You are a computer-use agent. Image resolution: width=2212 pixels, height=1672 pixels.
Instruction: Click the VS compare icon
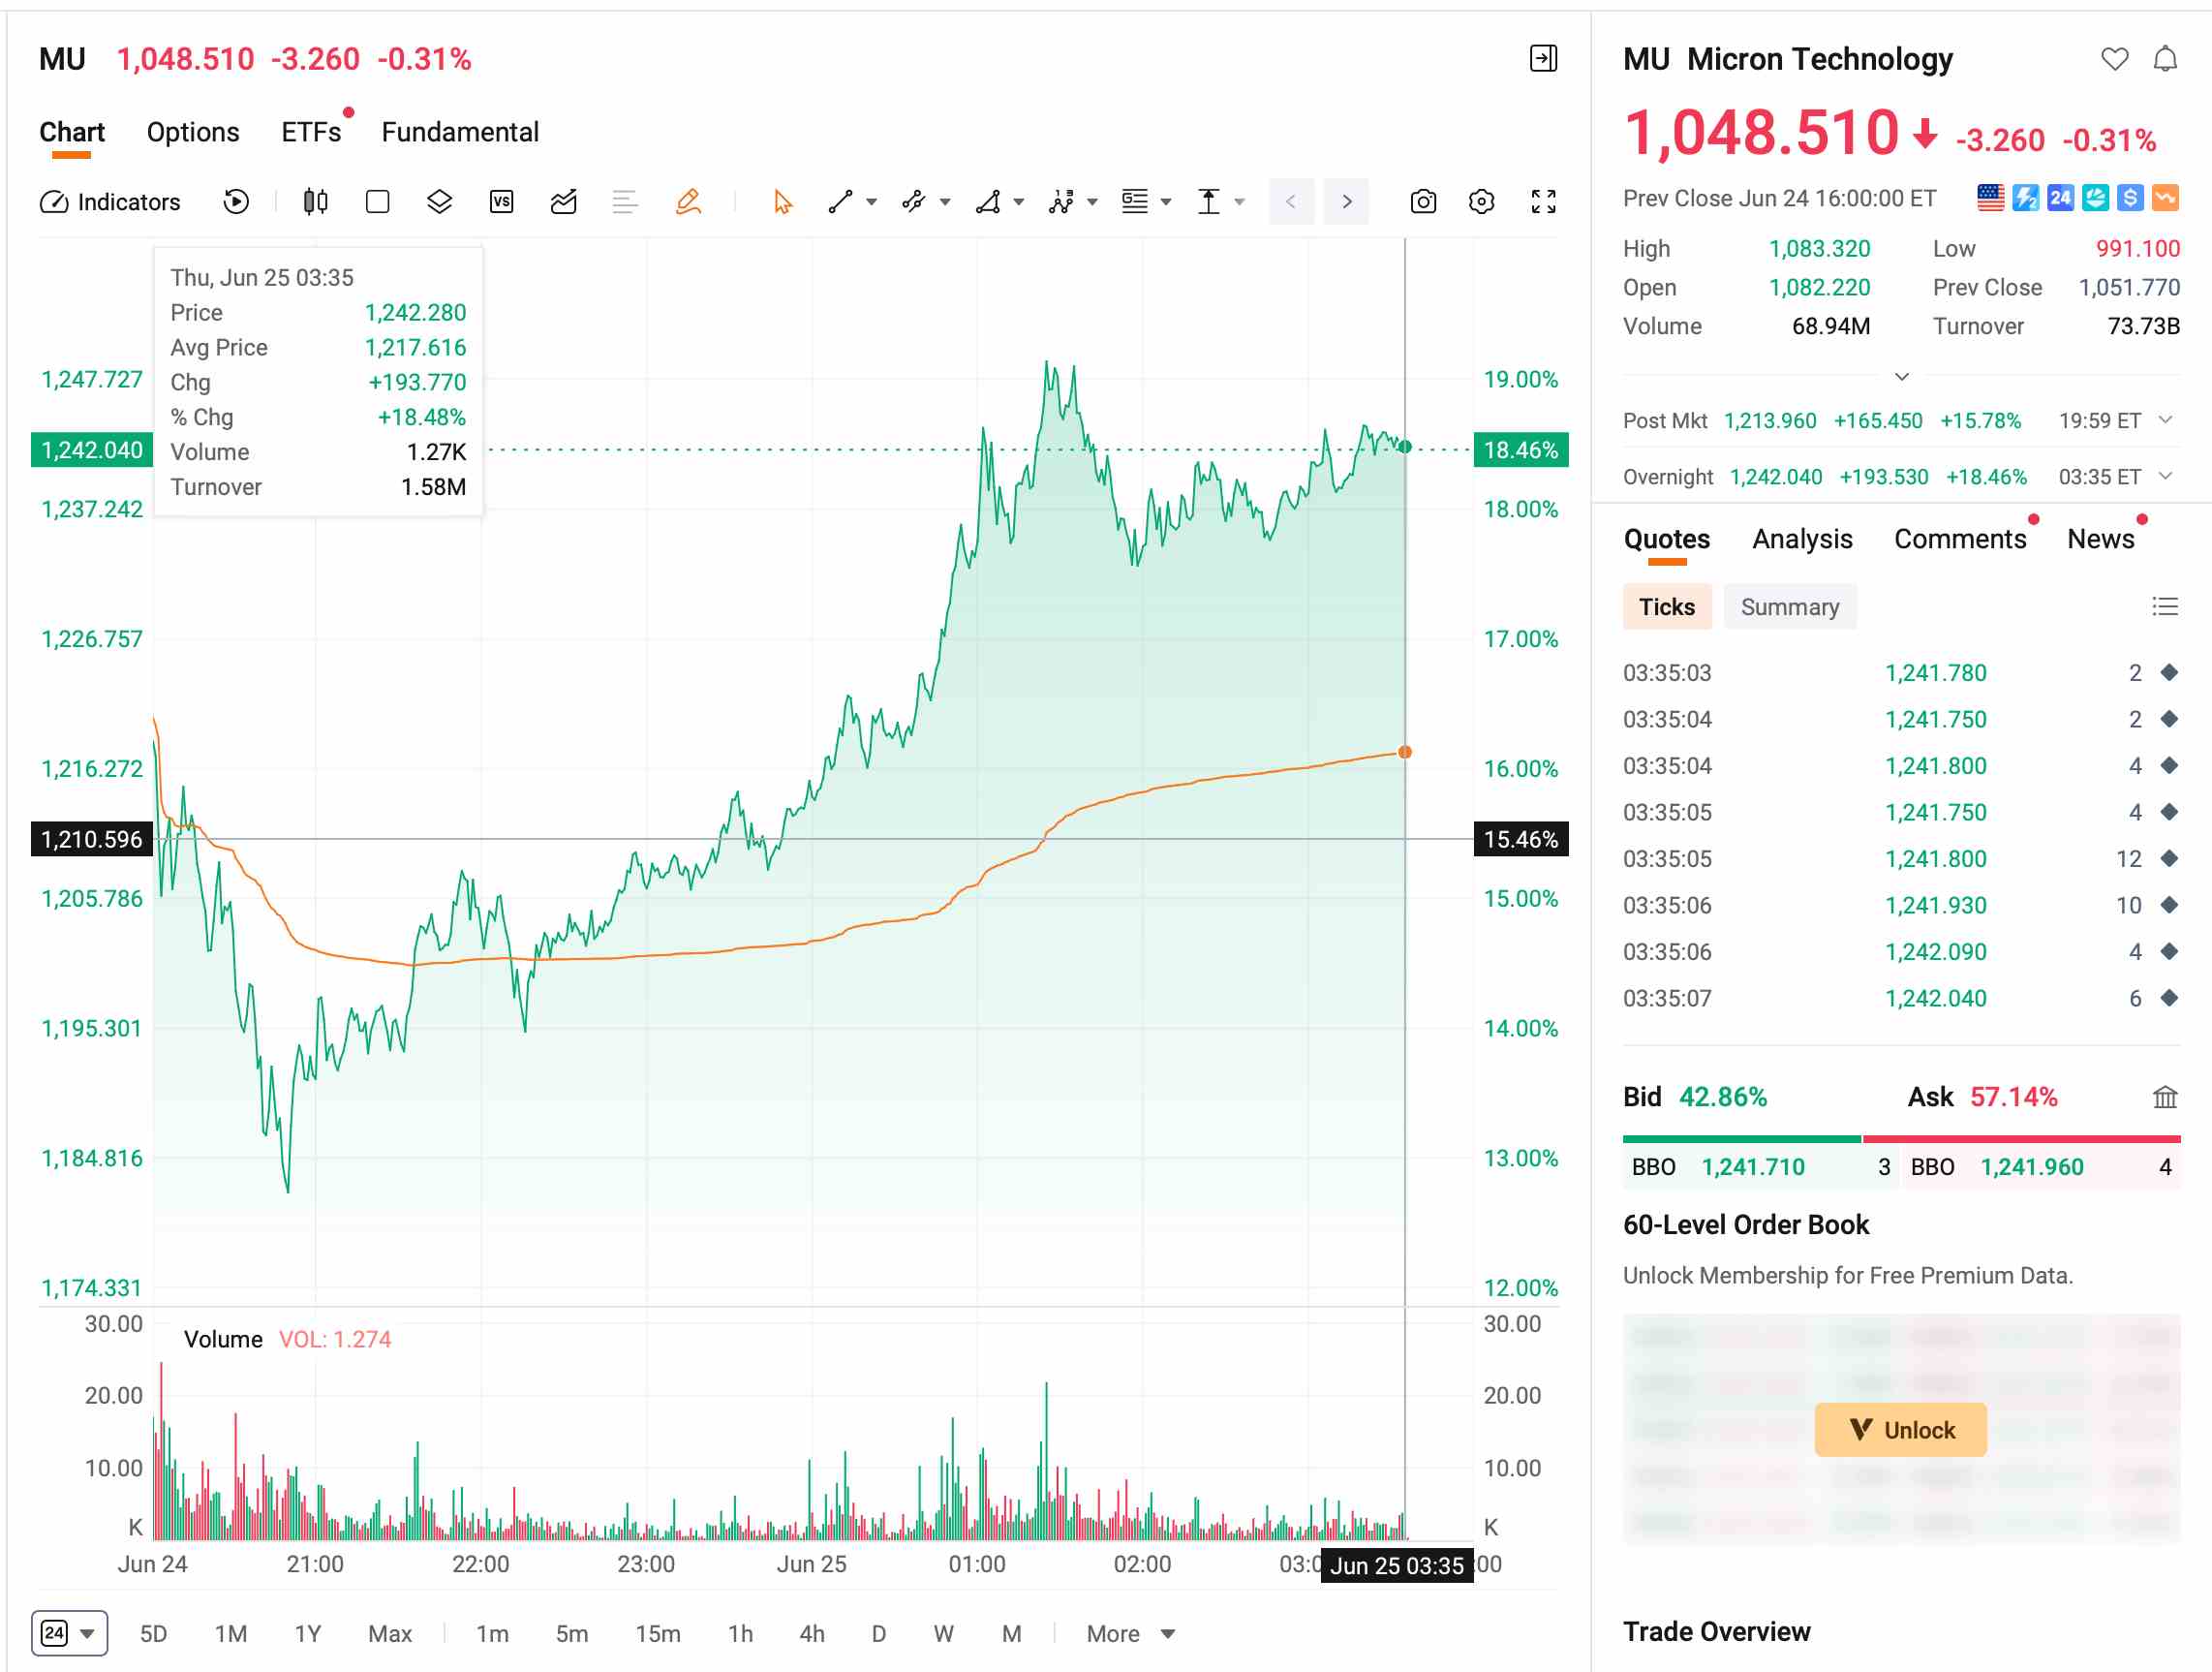(x=501, y=202)
